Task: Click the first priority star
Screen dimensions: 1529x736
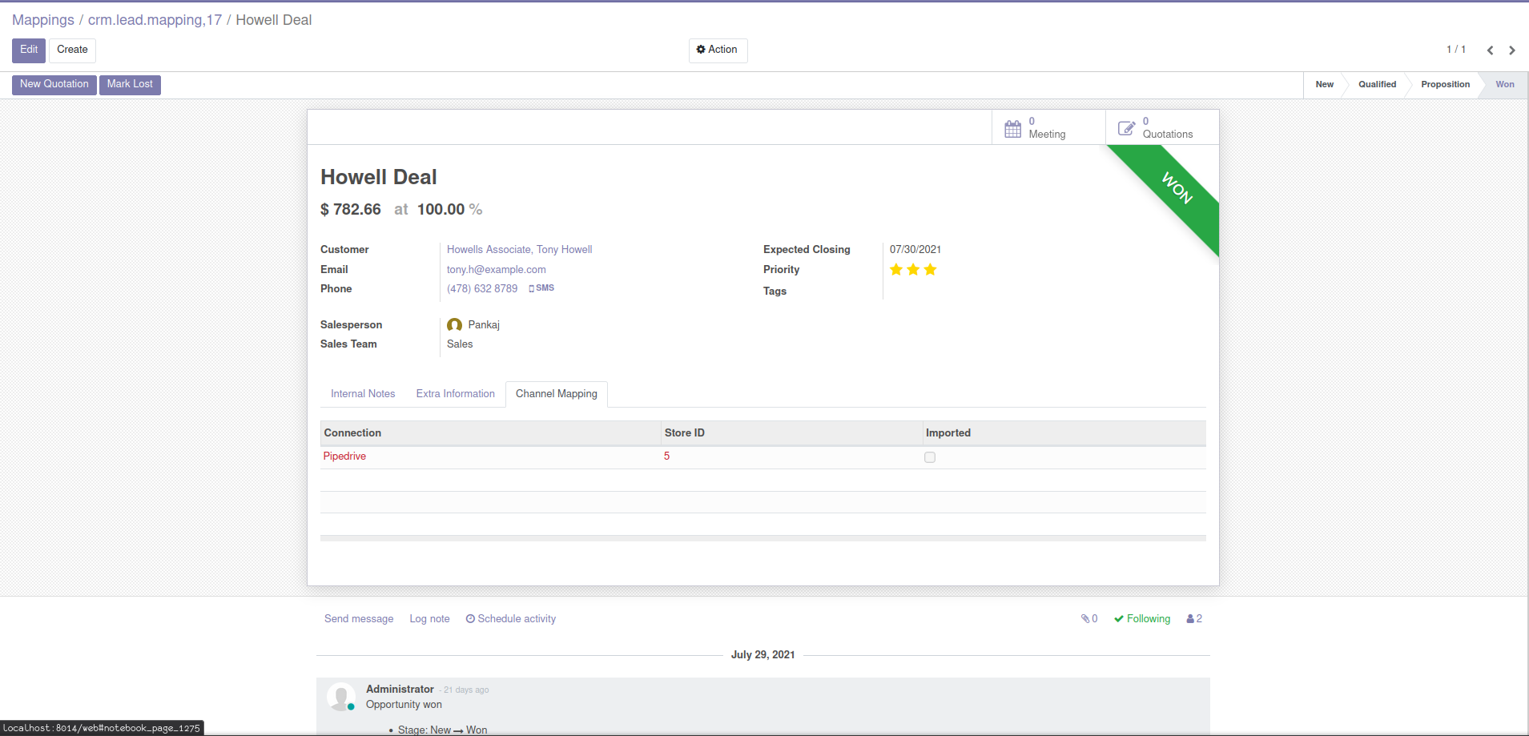Action: (x=896, y=270)
